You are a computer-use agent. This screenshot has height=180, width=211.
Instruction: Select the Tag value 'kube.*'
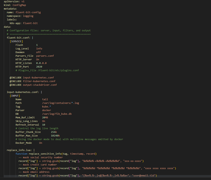[x=46, y=107]
